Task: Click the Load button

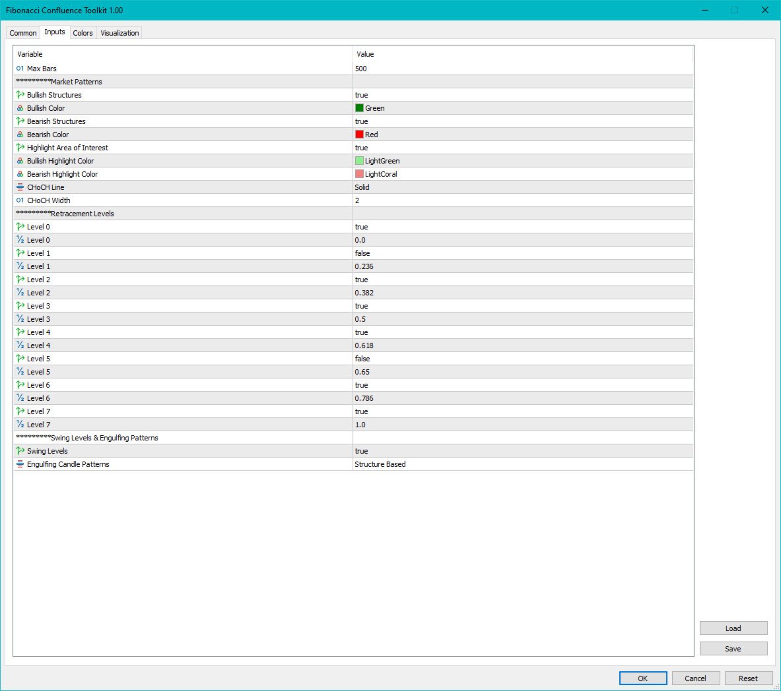Action: 733,628
